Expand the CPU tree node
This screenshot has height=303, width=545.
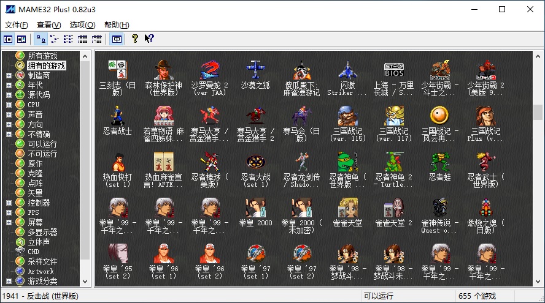pyautogui.click(x=9, y=105)
